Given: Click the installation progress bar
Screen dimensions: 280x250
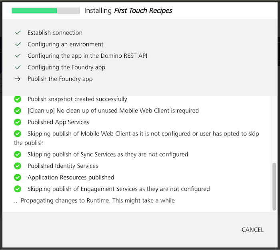Looking at the screenshot, I should (x=46, y=10).
